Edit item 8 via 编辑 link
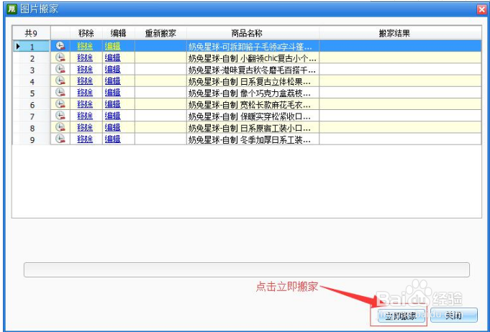 (113, 128)
